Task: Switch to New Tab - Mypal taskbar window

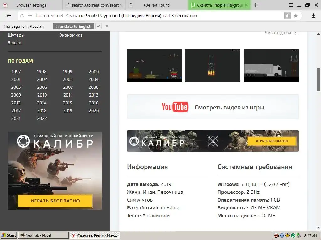Action: coord(43,235)
